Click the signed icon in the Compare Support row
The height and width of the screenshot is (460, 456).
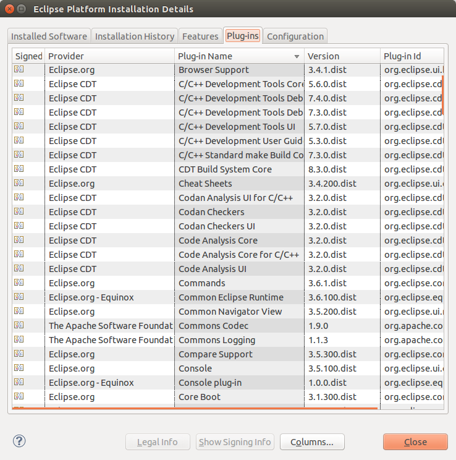pyautogui.click(x=19, y=354)
